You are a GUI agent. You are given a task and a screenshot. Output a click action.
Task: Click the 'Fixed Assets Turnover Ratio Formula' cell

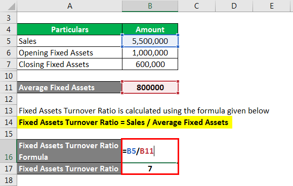(x=69, y=151)
